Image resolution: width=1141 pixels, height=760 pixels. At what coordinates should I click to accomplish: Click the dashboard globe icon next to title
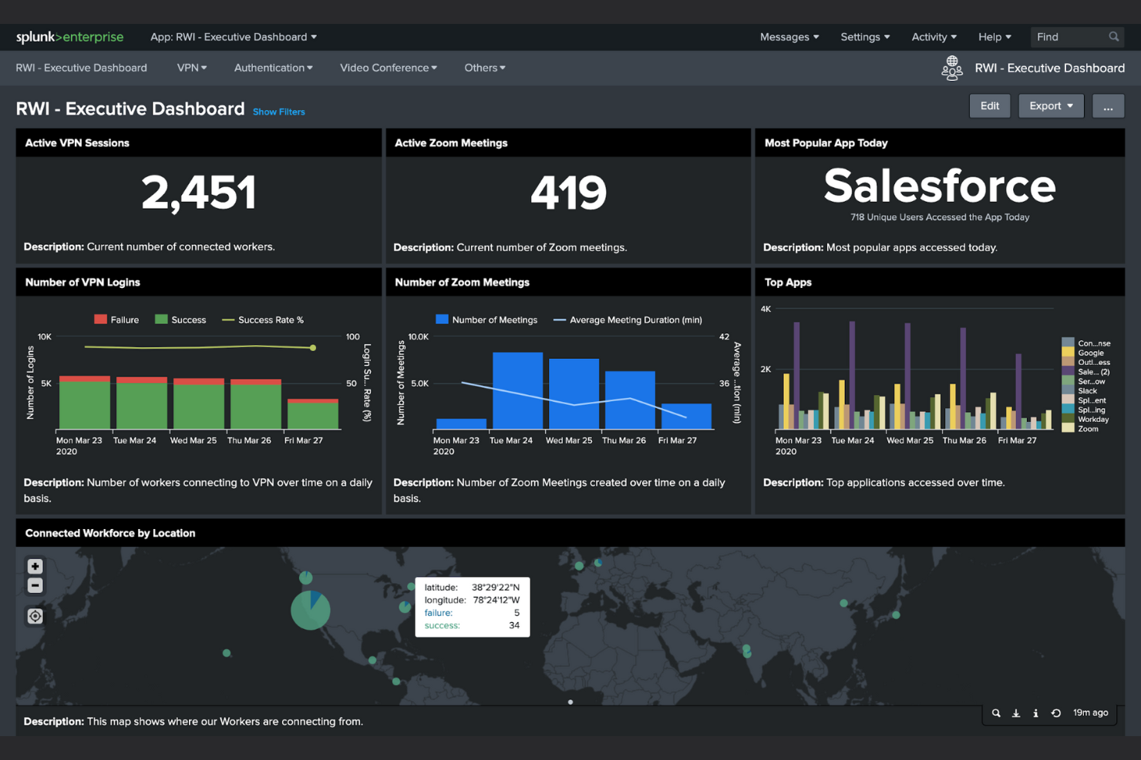[952, 68]
